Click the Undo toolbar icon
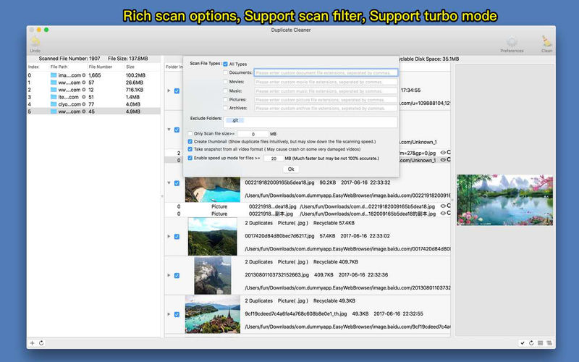Image resolution: width=579 pixels, height=362 pixels. (x=35, y=42)
